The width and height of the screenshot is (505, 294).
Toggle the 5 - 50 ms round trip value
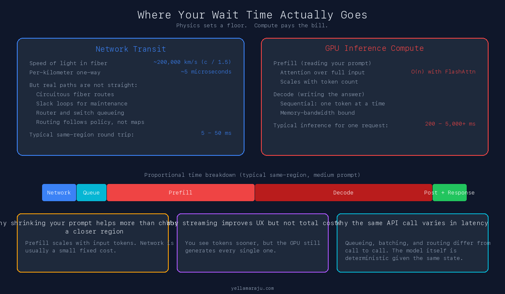(x=216, y=133)
